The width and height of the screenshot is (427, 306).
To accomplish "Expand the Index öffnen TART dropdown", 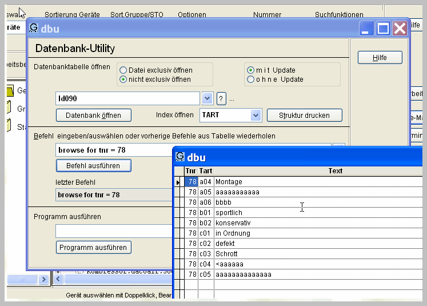I will point(256,115).
